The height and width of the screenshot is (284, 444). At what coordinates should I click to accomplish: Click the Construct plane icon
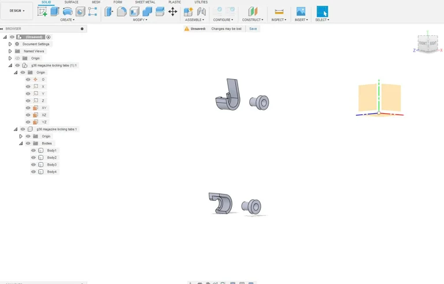click(x=252, y=12)
